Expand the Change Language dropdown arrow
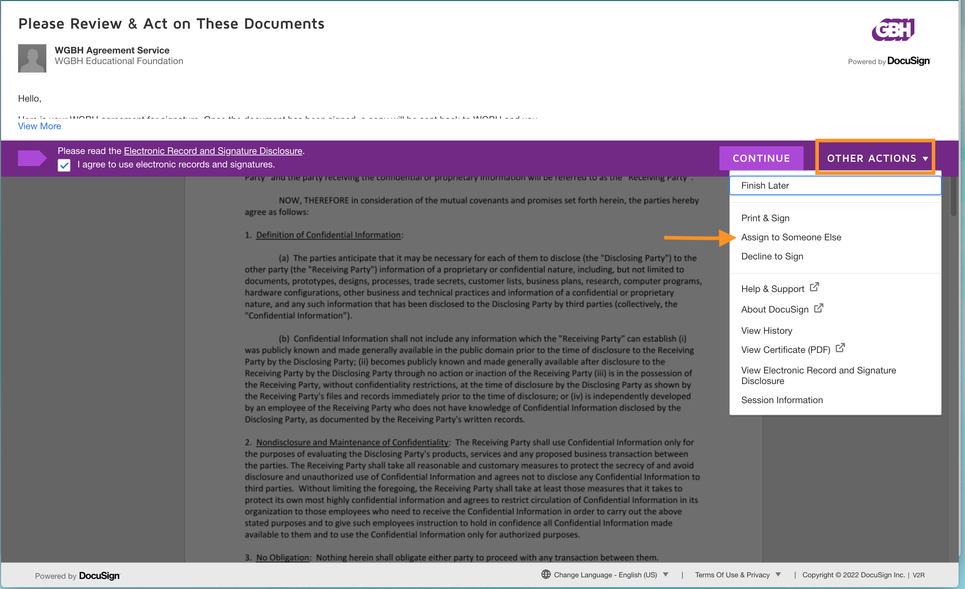This screenshot has height=589, width=965. (x=665, y=574)
